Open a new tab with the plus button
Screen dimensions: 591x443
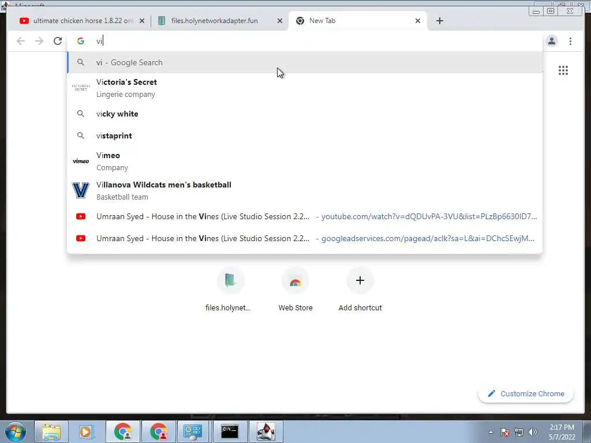pyautogui.click(x=439, y=21)
